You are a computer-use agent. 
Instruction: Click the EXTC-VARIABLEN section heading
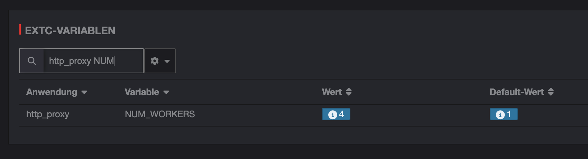(x=70, y=30)
